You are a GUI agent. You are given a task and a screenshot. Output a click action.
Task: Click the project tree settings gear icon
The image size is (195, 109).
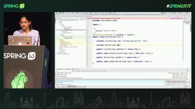[x=83, y=18]
